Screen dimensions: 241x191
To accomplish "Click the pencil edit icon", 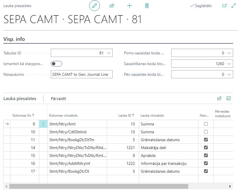I will (x=95, y=6).
